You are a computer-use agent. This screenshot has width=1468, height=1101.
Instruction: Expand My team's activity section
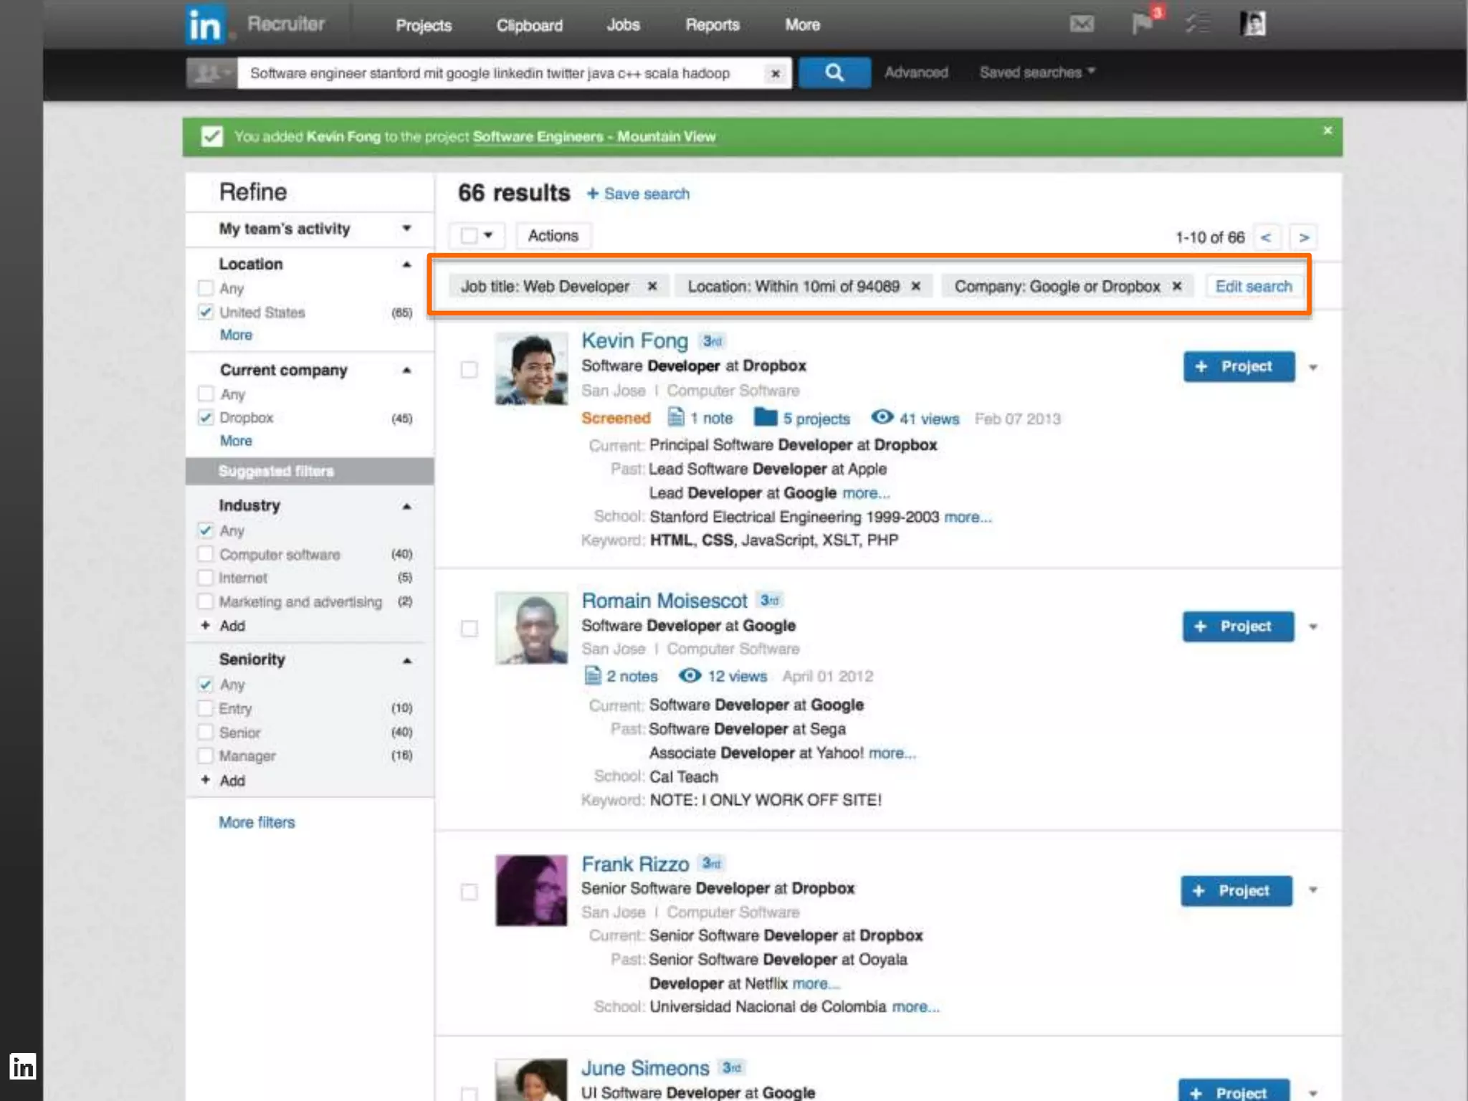406,229
